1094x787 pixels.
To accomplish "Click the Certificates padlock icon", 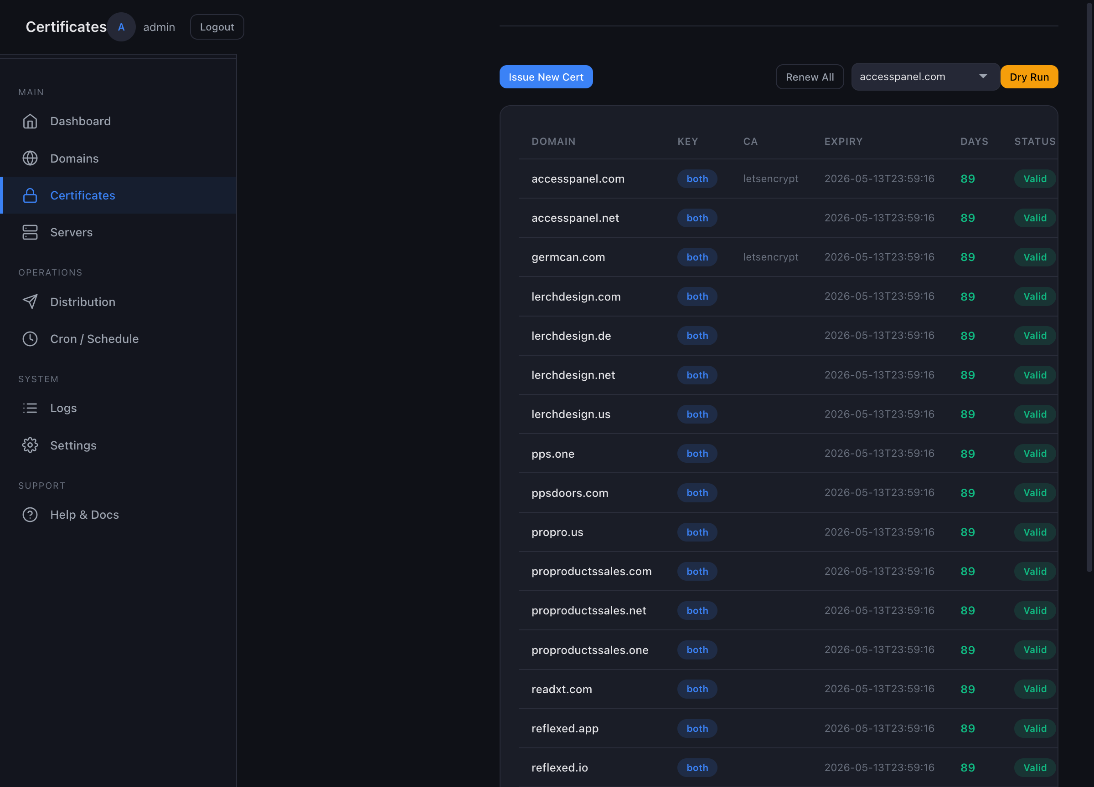I will 30,195.
